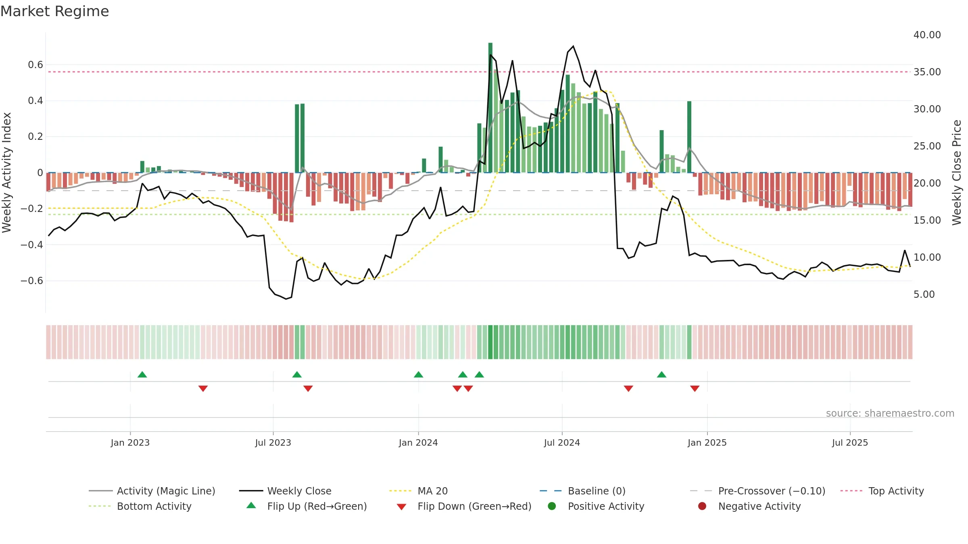Image resolution: width=968 pixels, height=544 pixels.
Task: Click the Flip Down marker before Jul 2023
Action: [203, 388]
